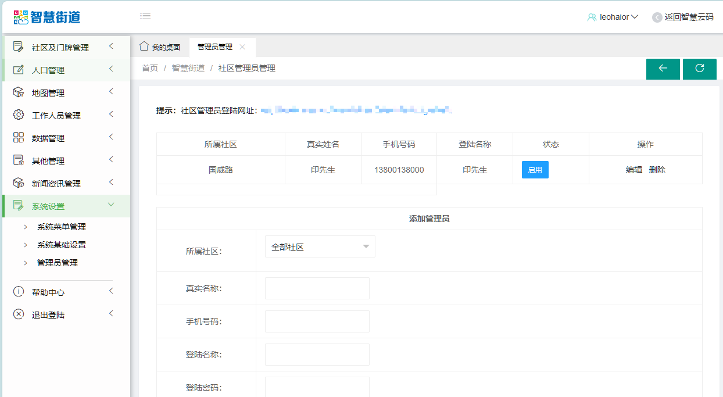Open the 全部社区 community dropdown

click(x=320, y=246)
